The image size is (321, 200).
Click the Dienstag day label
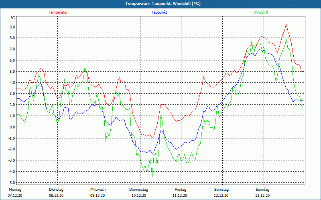coord(56,190)
